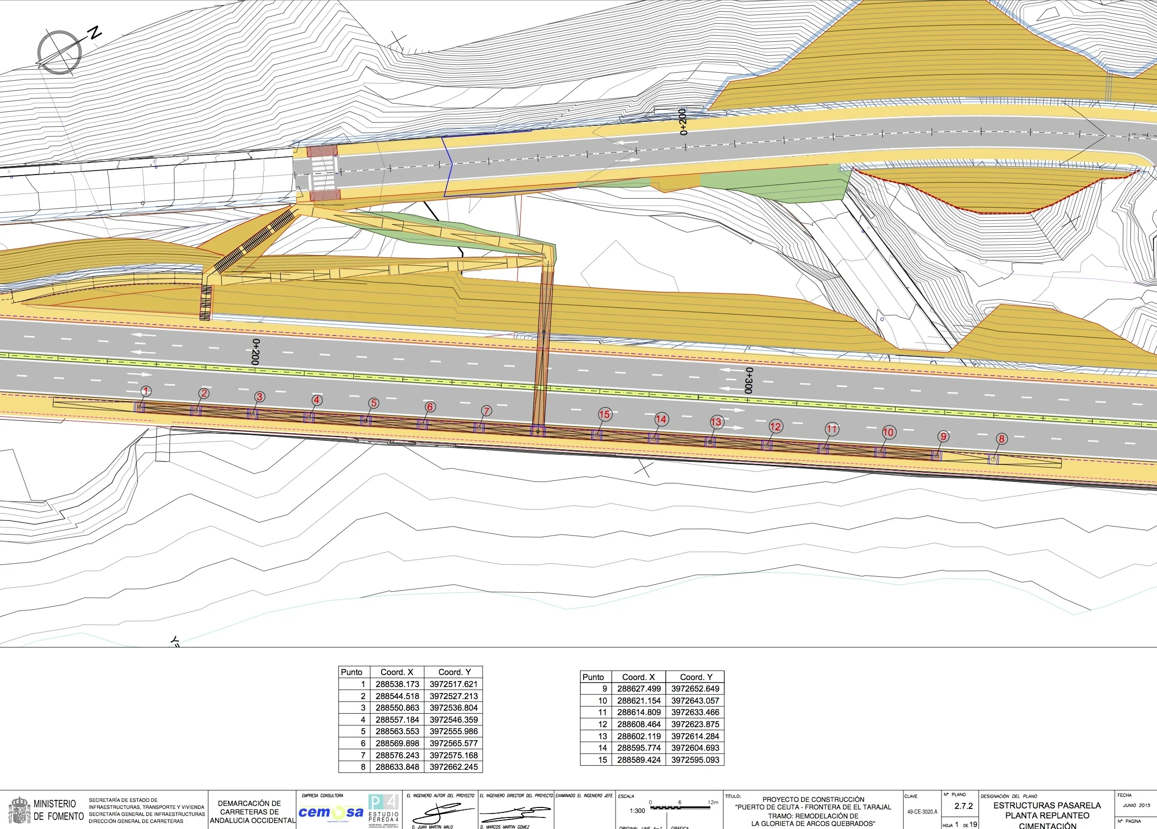
Task: Select circled point marker 10 on the plan
Action: pos(889,432)
